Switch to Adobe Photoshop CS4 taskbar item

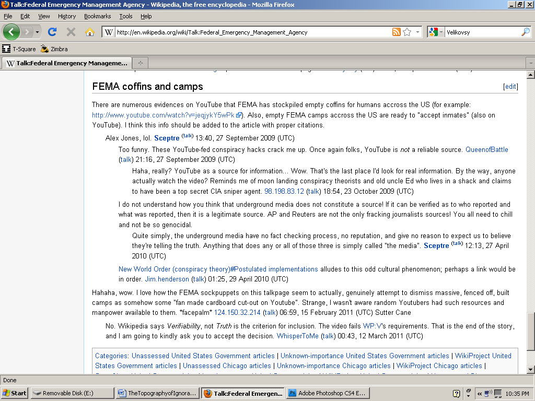[x=328, y=393]
